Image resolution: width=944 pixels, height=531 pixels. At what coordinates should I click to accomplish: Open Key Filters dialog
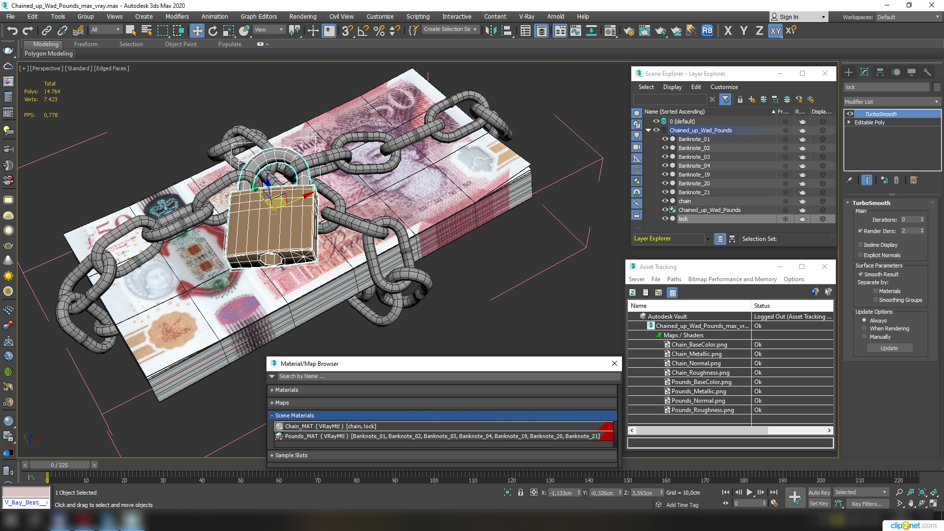(x=867, y=503)
